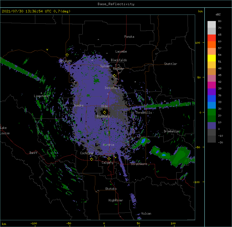
Task: Click the Okotoks label
Action: click(x=111, y=189)
